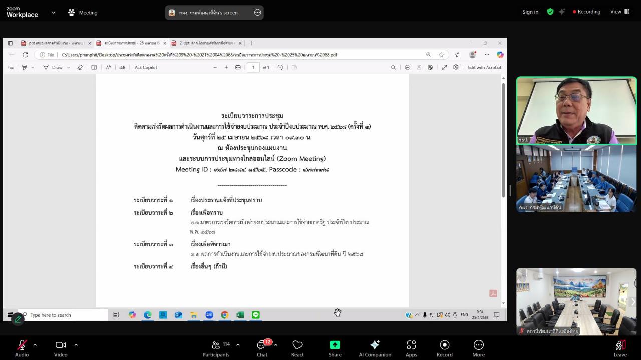This screenshot has width=641, height=360.
Task: Click inside the PDF page number field
Action: click(253, 67)
